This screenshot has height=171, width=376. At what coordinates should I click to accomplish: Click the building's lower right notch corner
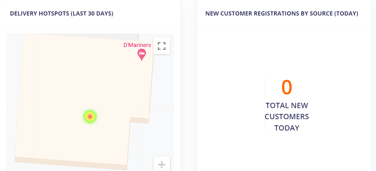pos(130,118)
